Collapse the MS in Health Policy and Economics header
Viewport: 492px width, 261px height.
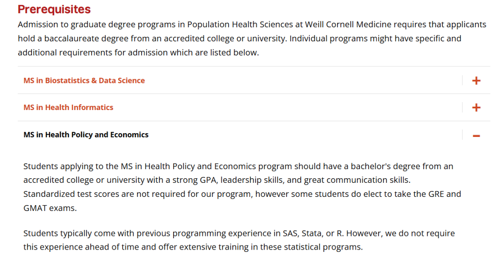86,135
